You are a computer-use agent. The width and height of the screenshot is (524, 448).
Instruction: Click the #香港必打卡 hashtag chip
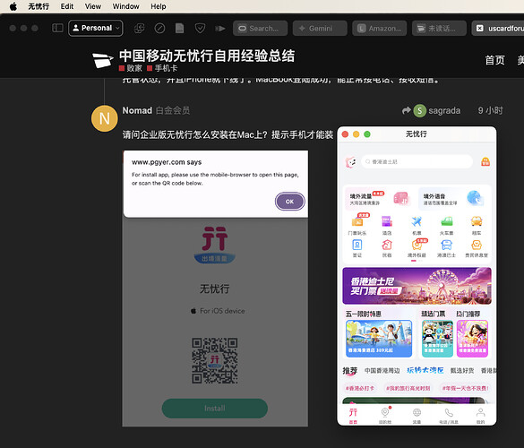click(360, 388)
